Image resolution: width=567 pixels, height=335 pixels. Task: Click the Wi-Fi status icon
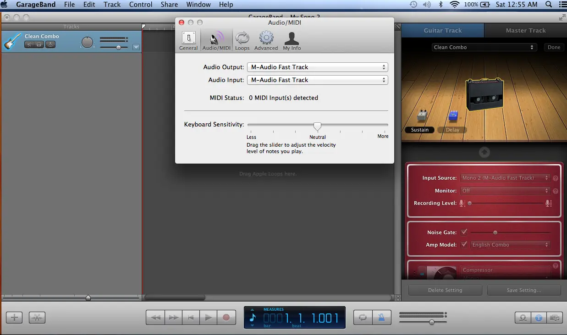[454, 5]
